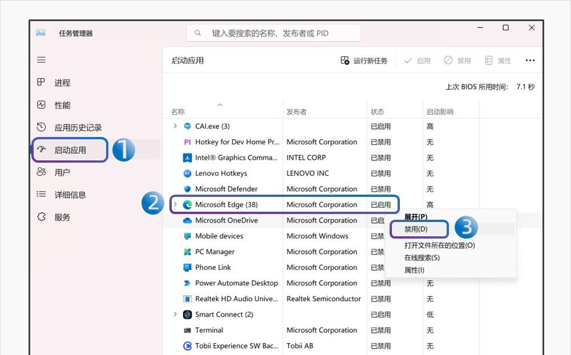
Task: Click 已启用 status of CAI.exe row
Action: click(x=380, y=127)
